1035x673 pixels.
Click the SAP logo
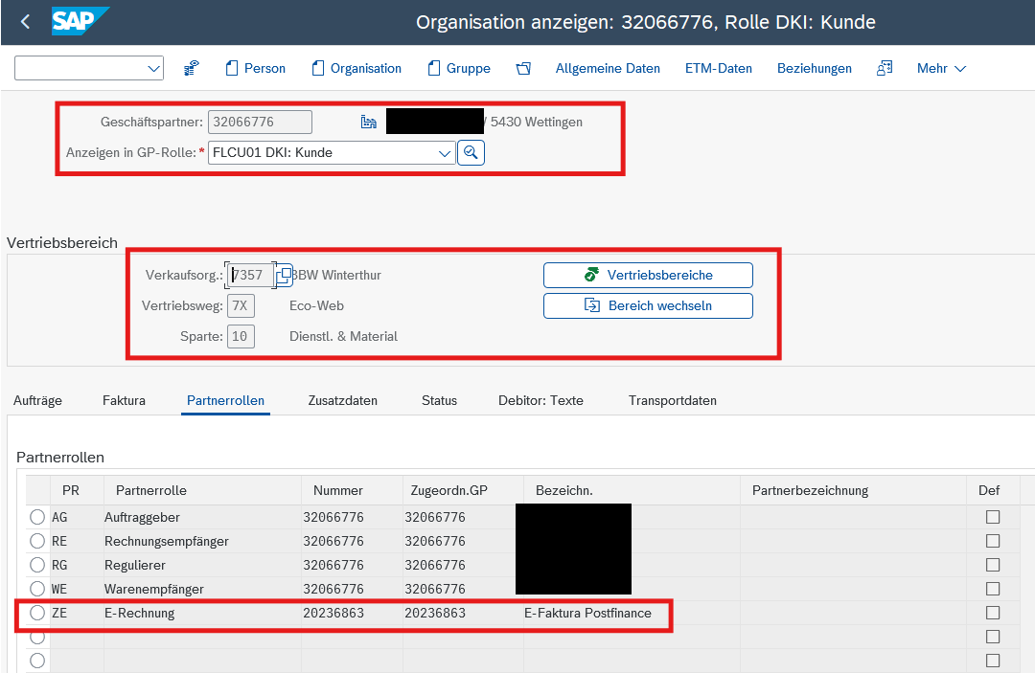(x=80, y=21)
